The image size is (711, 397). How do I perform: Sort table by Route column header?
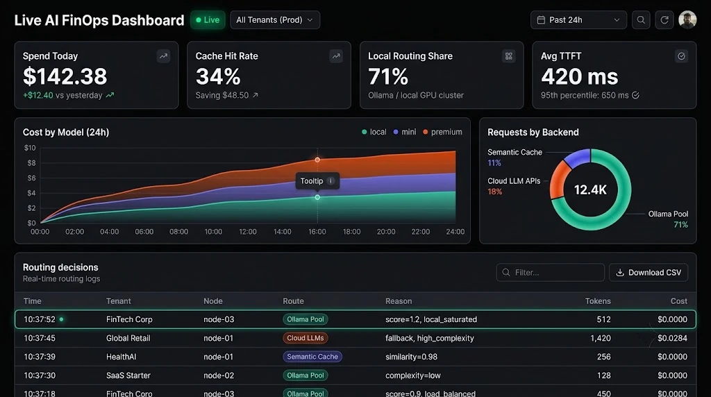(x=294, y=301)
